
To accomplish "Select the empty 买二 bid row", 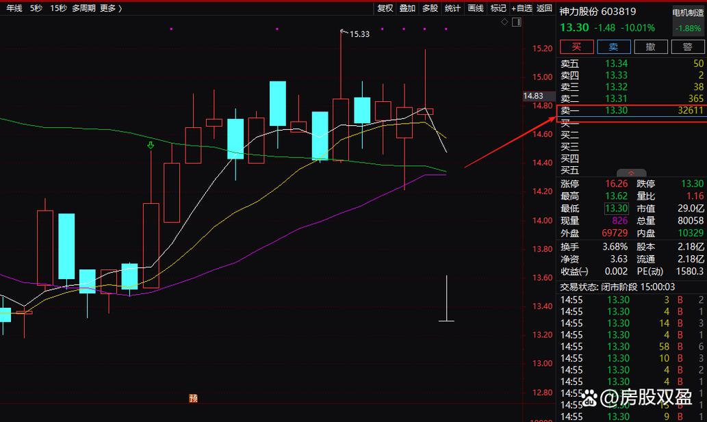I will (631, 135).
